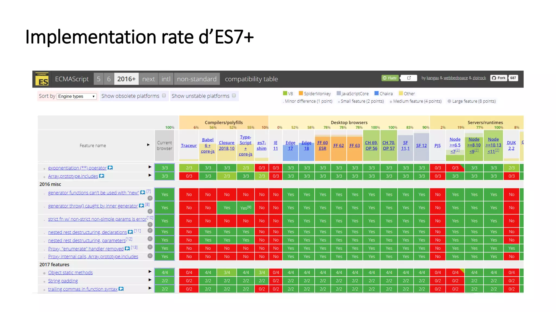The height and width of the screenshot is (312, 556).
Task: Click the external link icon next to Flattr
Action: coord(409,78)
